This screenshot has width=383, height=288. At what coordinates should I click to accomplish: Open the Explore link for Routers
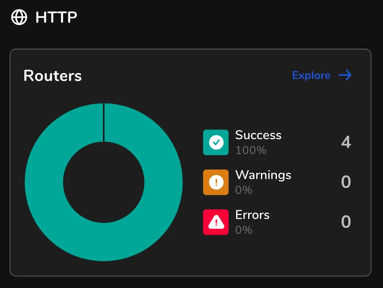[311, 75]
